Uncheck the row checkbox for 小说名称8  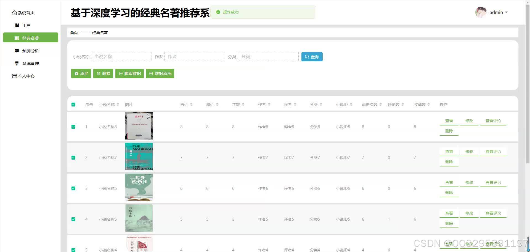pyautogui.click(x=73, y=127)
